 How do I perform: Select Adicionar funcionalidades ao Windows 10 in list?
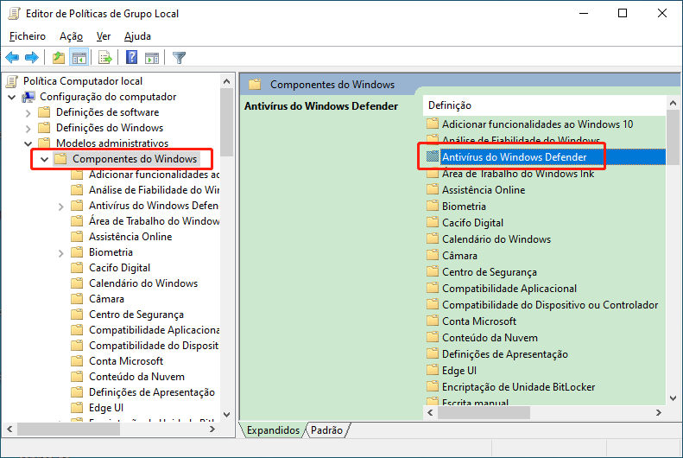tap(538, 124)
